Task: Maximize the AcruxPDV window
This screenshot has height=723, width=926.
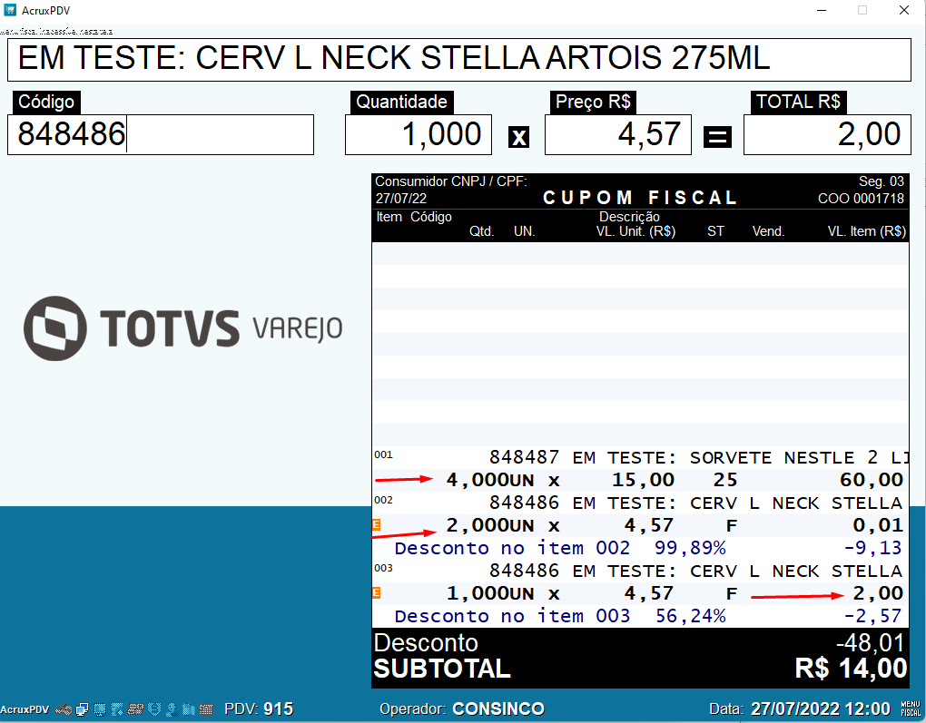Action: (x=862, y=10)
